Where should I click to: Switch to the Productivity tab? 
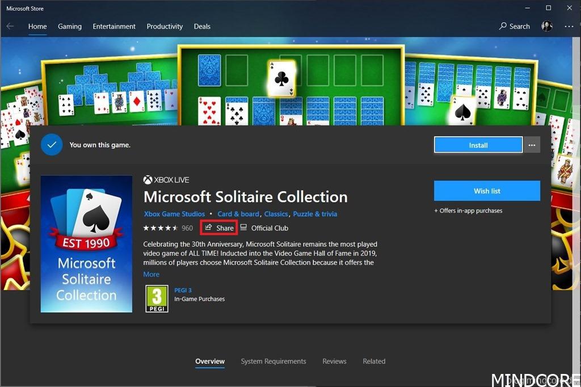pyautogui.click(x=165, y=26)
